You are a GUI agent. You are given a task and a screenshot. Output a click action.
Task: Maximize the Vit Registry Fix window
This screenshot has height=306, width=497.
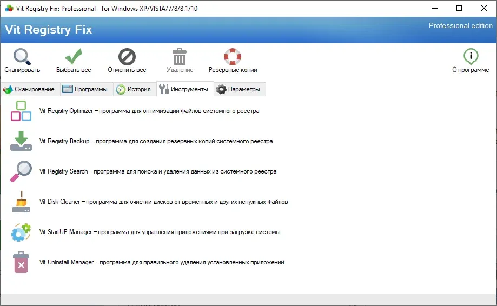coord(459,8)
